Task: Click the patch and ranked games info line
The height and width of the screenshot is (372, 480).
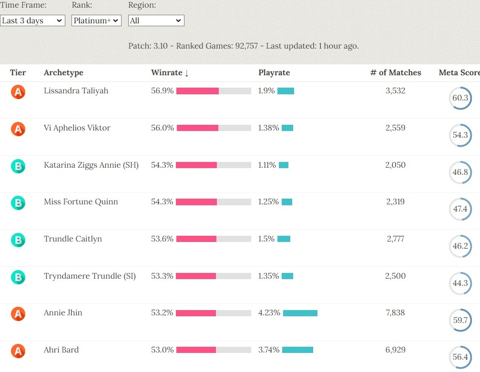Action: click(244, 46)
